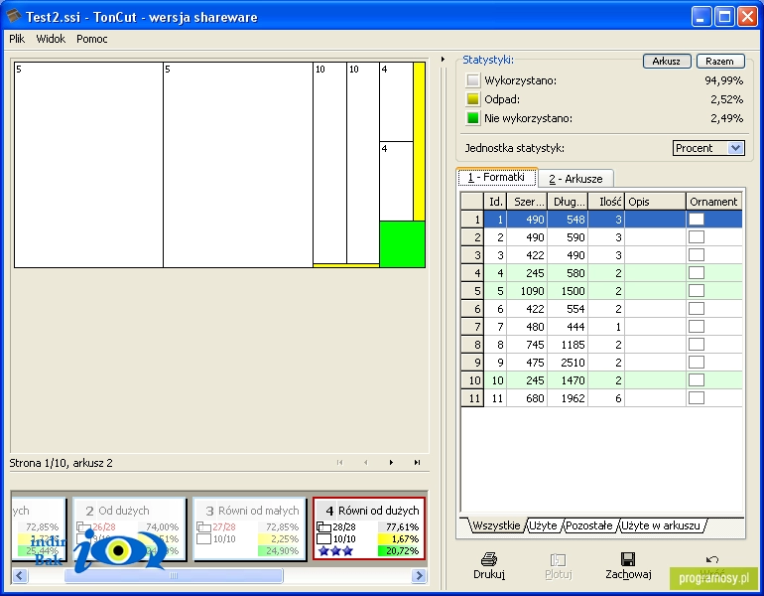Viewport: 764px width, 596px height.
Task: Click scrollbar right arrow under thumbnails
Action: [418, 575]
